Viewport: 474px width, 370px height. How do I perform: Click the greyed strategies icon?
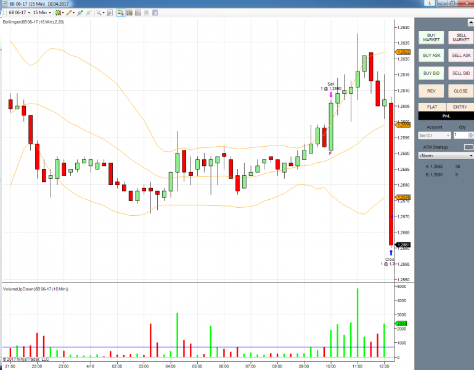pos(147,13)
